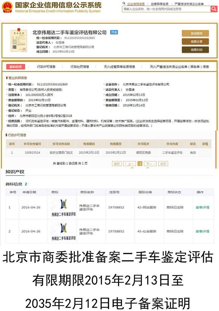Click the 有效期至 column header
This screenshot has height=311, width=219.
[116, 144]
